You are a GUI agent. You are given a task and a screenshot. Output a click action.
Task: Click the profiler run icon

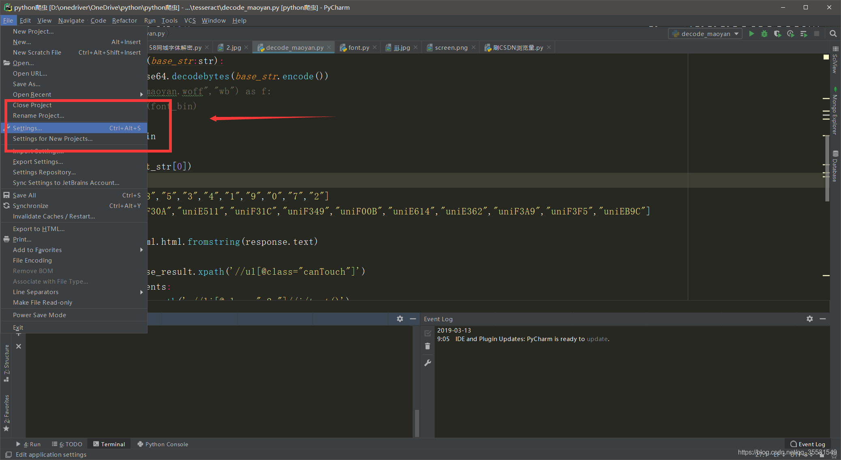tap(790, 34)
